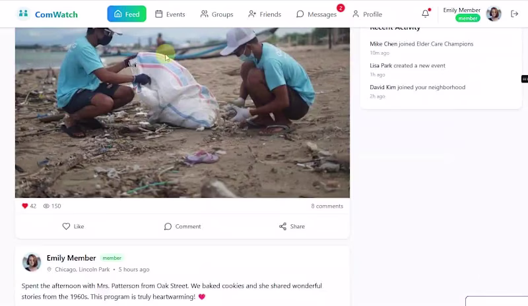Click the ComWatch people logo icon
This screenshot has width=528, height=306.
(x=23, y=14)
